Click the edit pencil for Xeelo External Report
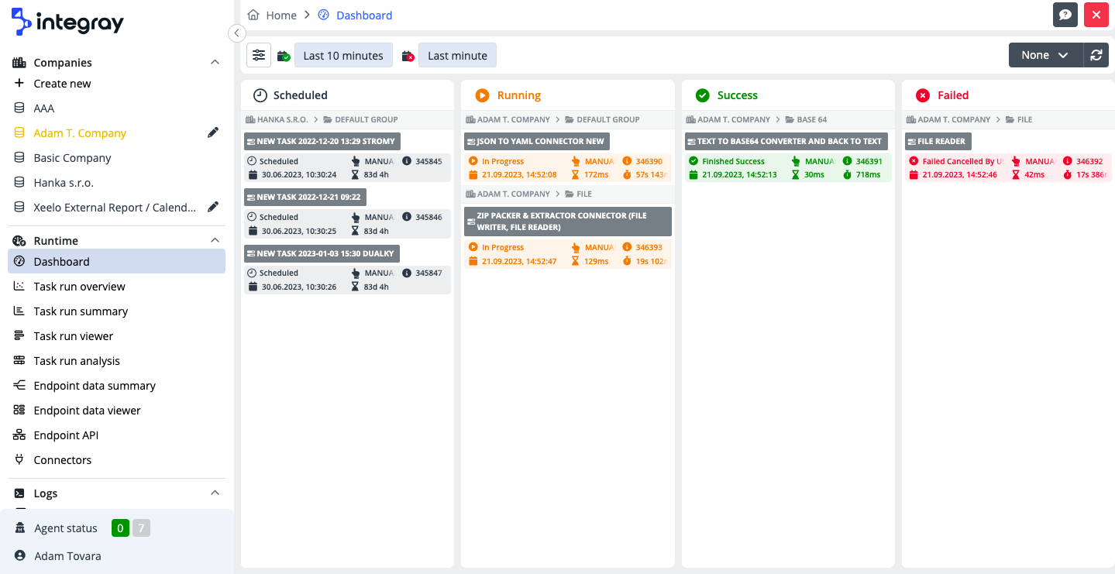This screenshot has height=574, width=1115. [x=213, y=208]
